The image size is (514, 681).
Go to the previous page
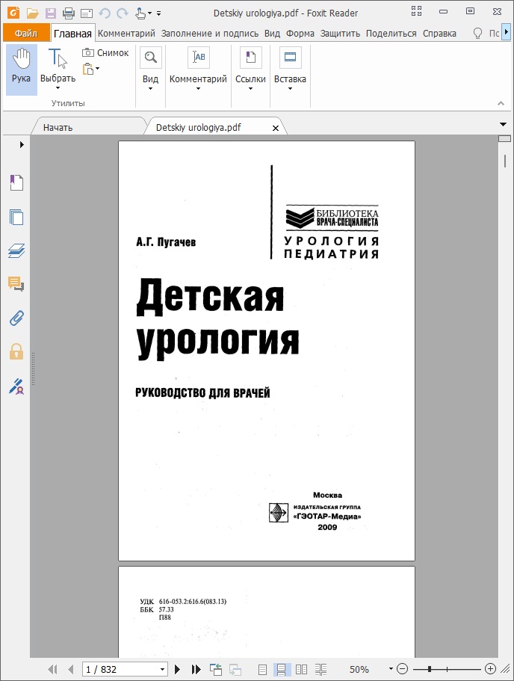[70, 669]
